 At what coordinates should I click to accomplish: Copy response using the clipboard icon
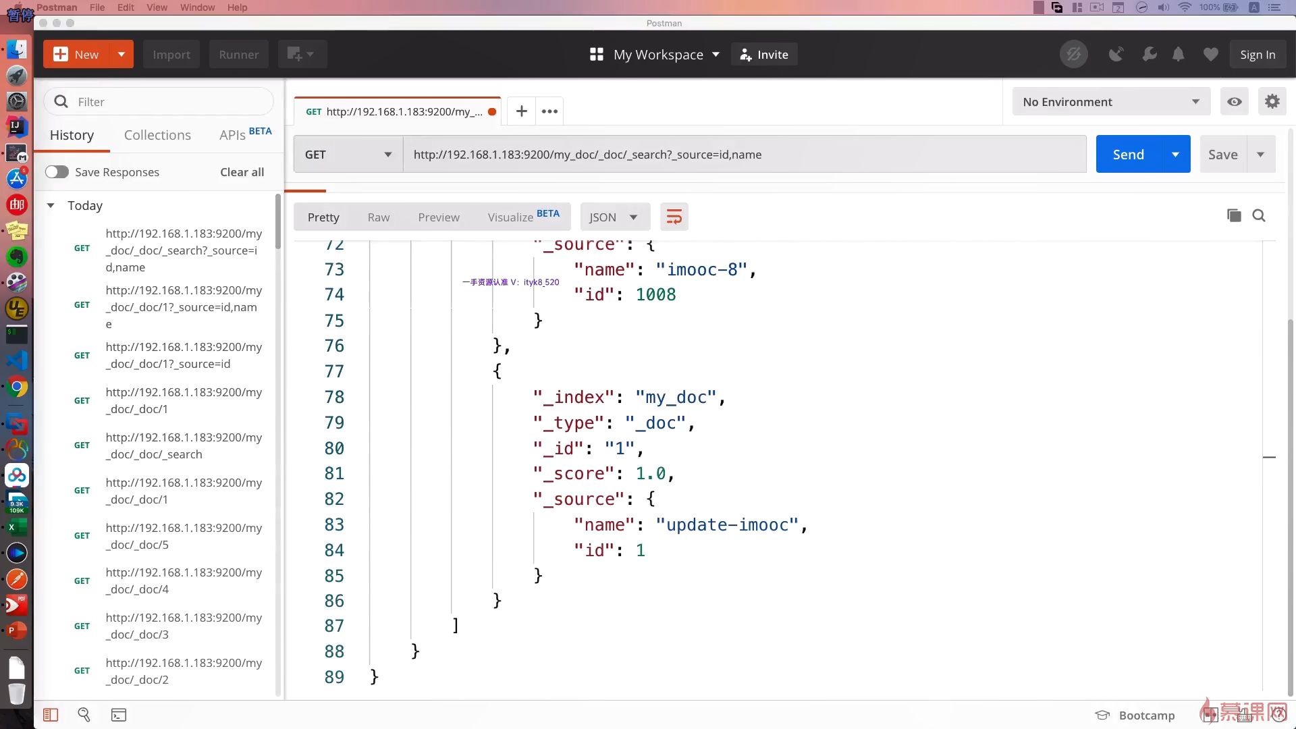point(1233,215)
